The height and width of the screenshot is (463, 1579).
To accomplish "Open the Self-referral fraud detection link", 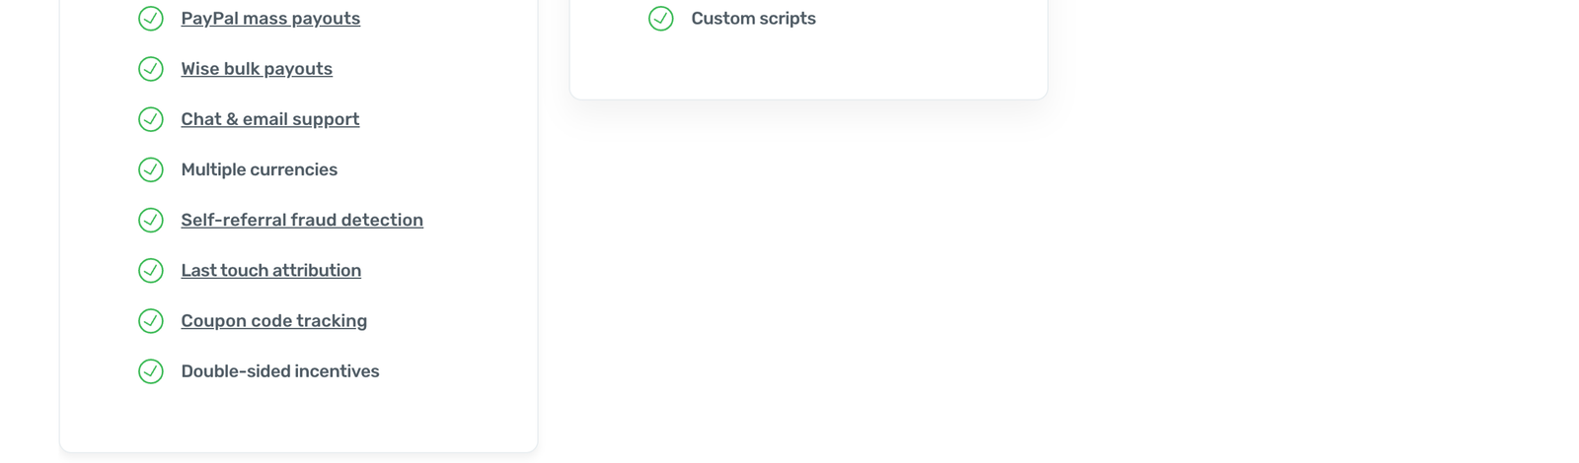I will [302, 220].
